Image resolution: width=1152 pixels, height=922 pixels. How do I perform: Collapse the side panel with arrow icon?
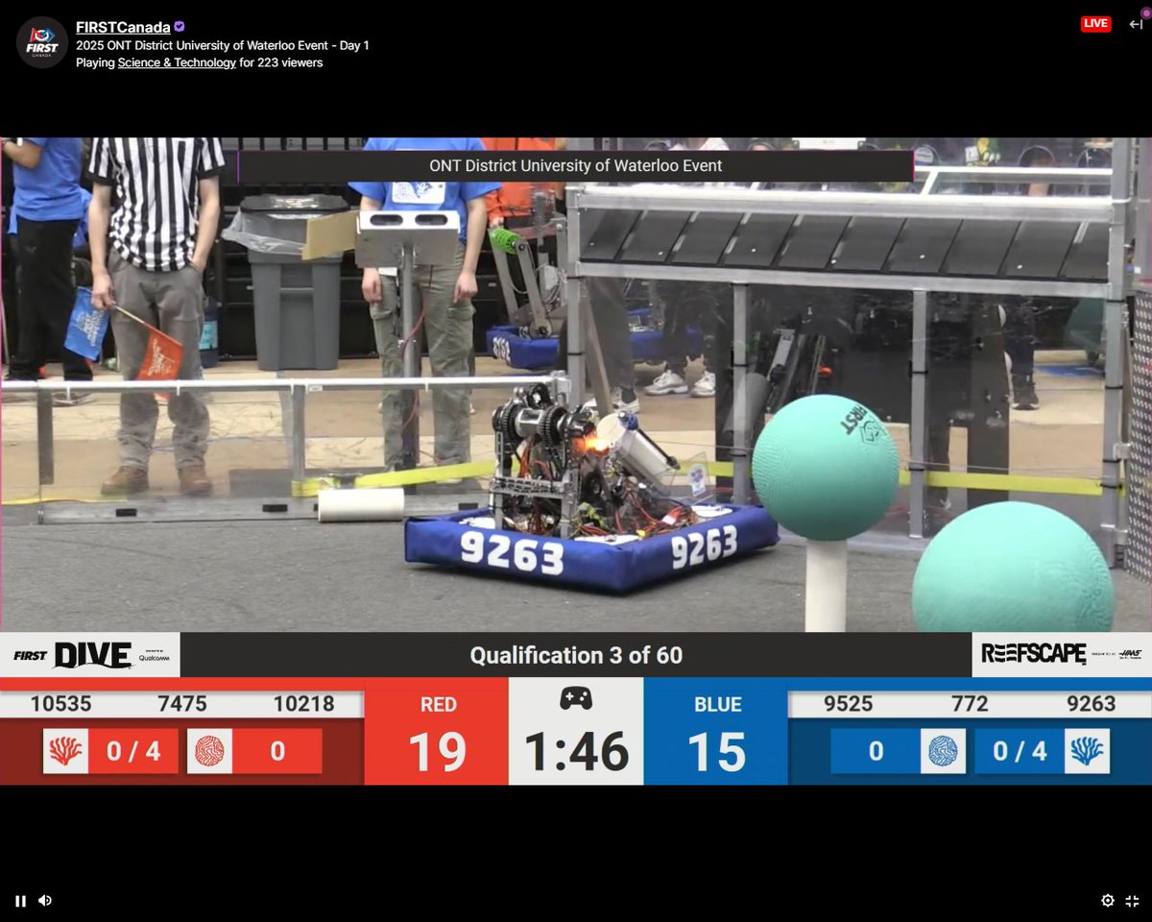click(x=1136, y=24)
